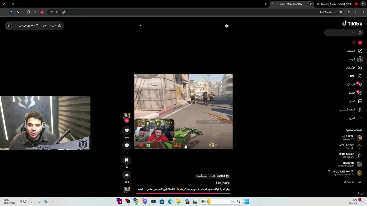The width and height of the screenshot is (367, 206).
Task: Open OBS Studio from the taskbar
Action: (128, 201)
